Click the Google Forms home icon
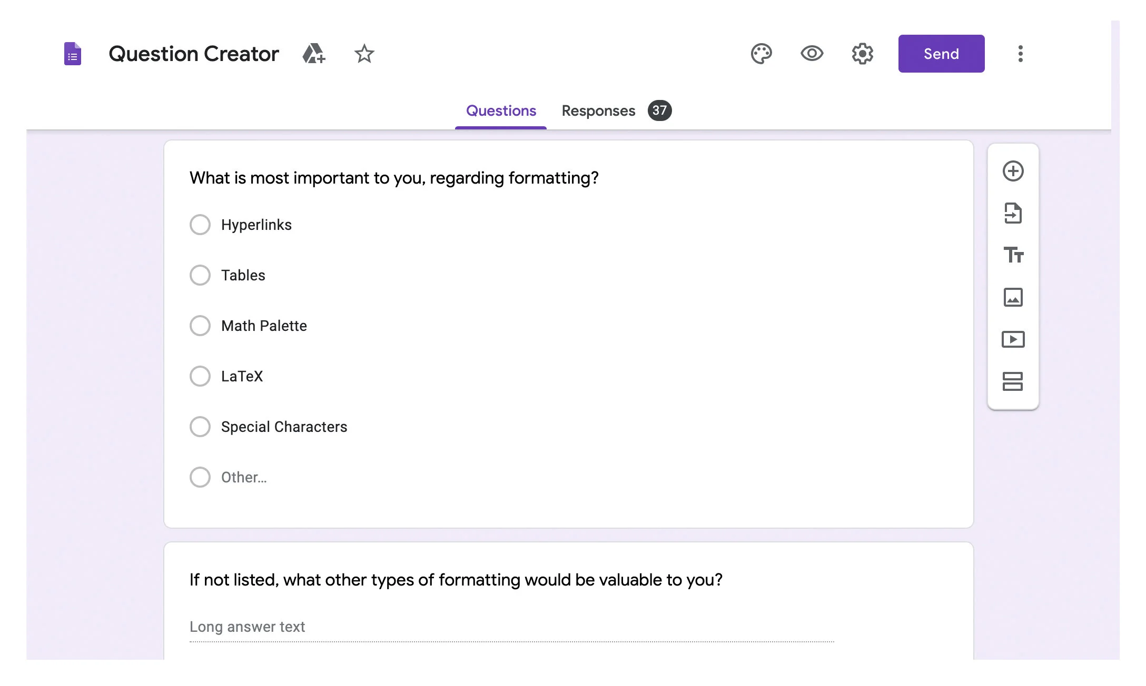Screen dimensions: 1146x686 pyautogui.click(x=73, y=54)
